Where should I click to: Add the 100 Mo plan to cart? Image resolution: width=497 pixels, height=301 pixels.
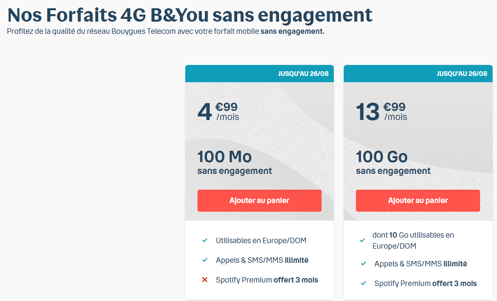click(x=259, y=201)
